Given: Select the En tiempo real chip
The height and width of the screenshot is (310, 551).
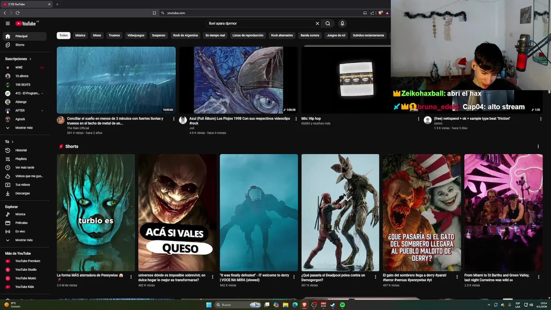Looking at the screenshot, I should tap(215, 35).
